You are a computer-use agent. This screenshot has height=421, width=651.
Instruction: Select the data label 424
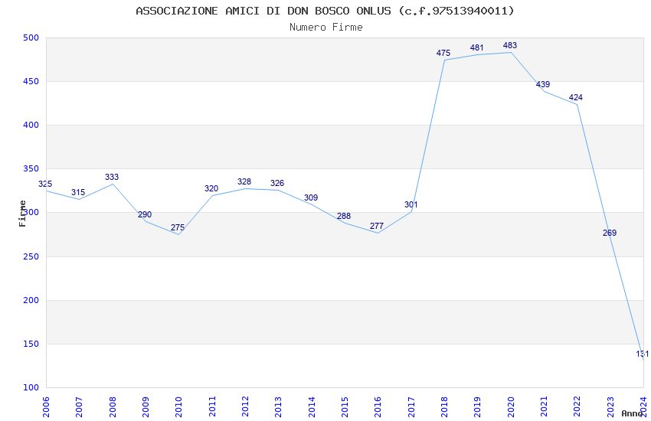point(576,97)
